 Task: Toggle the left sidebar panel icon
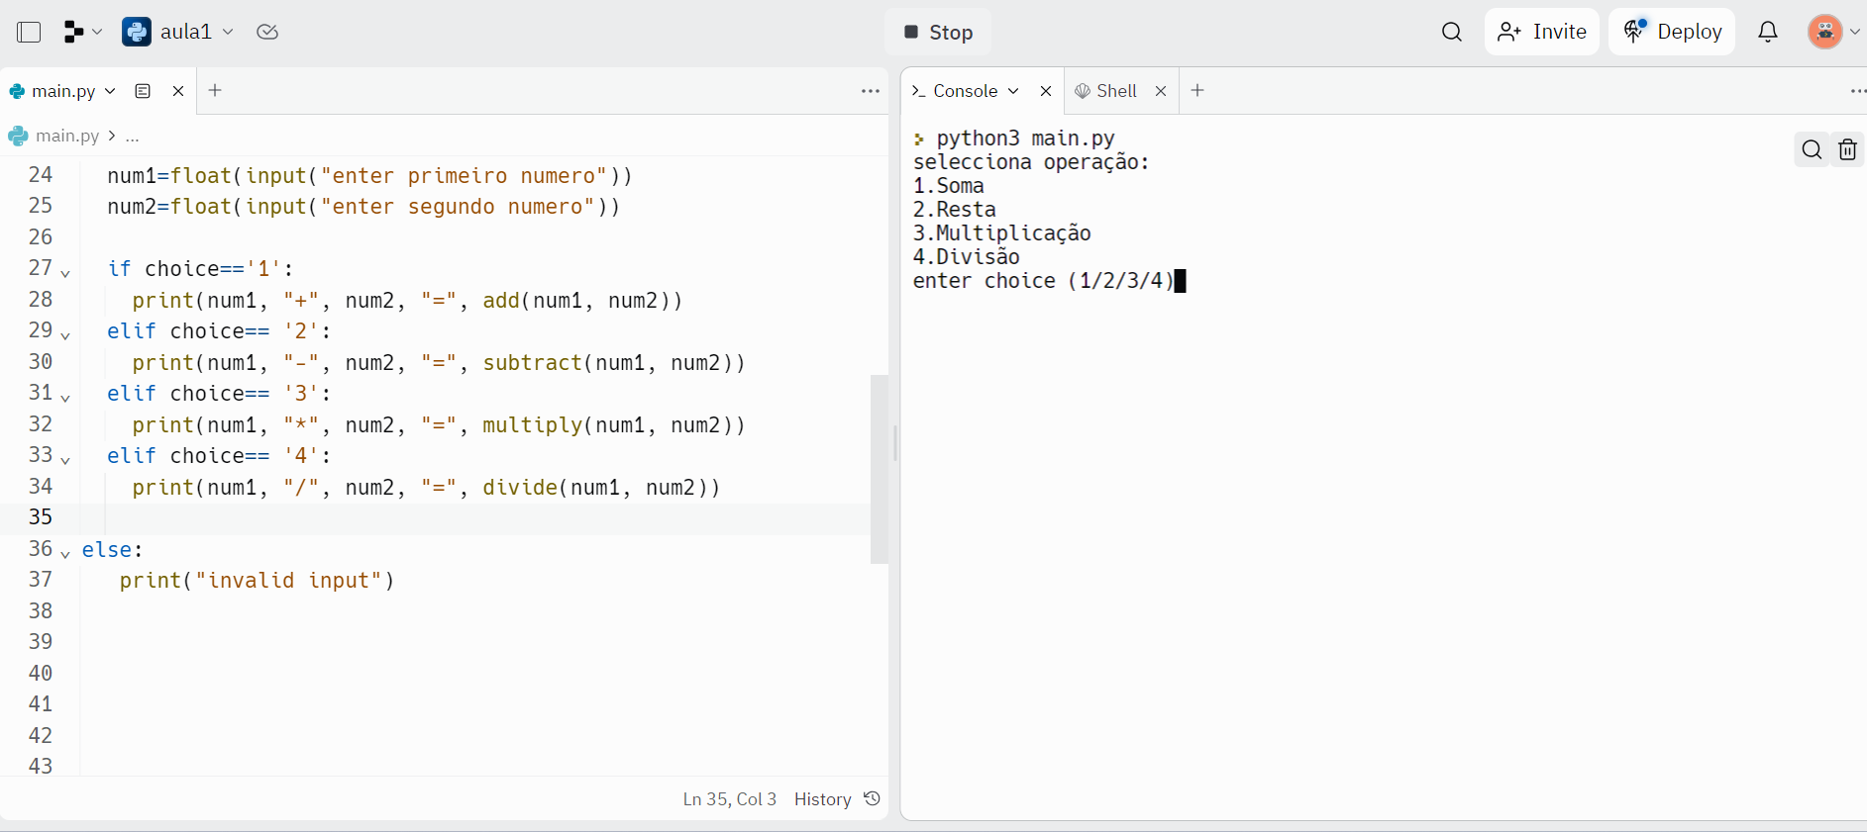29,32
